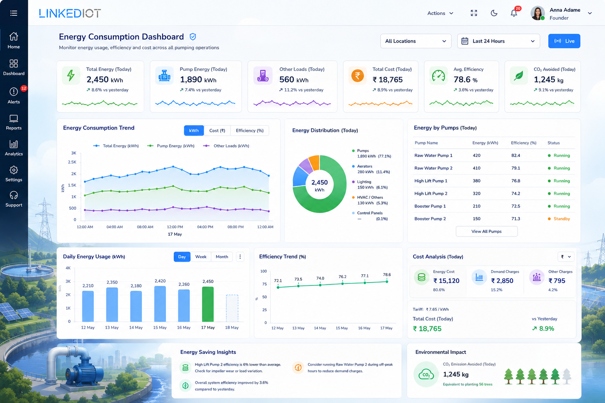Toggle Total Energy (kWh) legend series

coord(116,146)
